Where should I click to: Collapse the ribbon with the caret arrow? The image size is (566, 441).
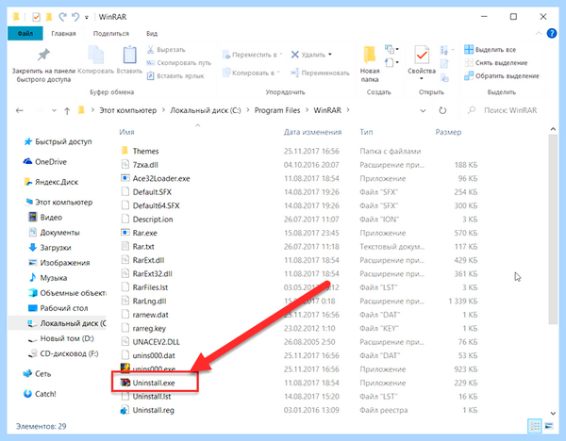[x=539, y=34]
